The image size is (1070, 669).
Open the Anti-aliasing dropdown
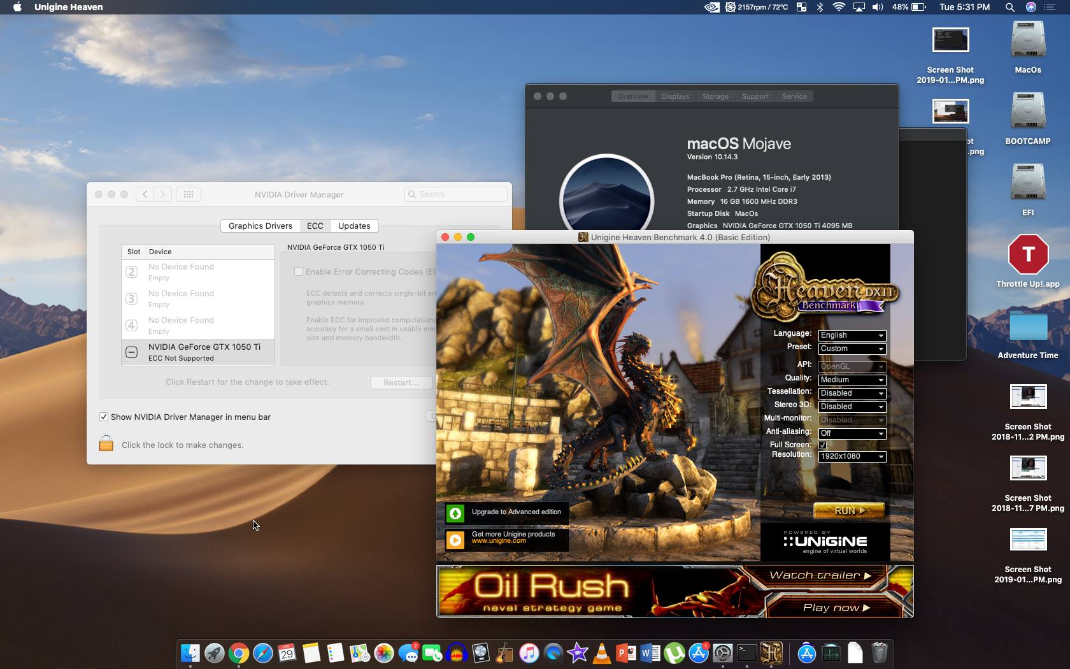(852, 433)
